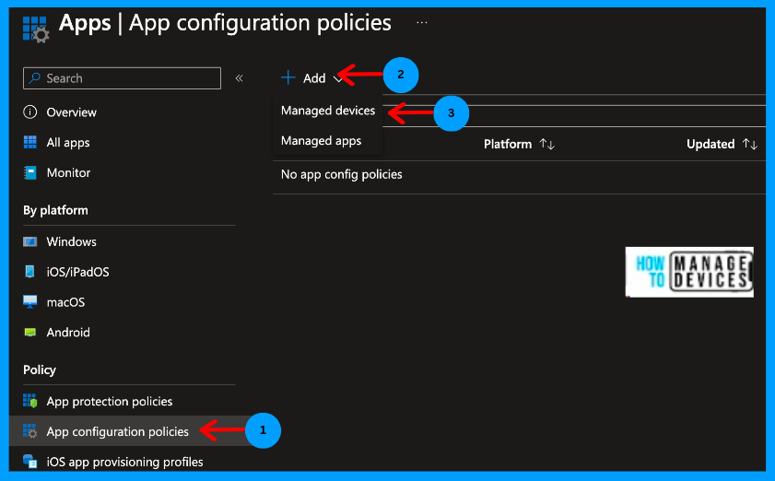
Task: Sort by Updated using sort arrows
Action: click(x=750, y=144)
